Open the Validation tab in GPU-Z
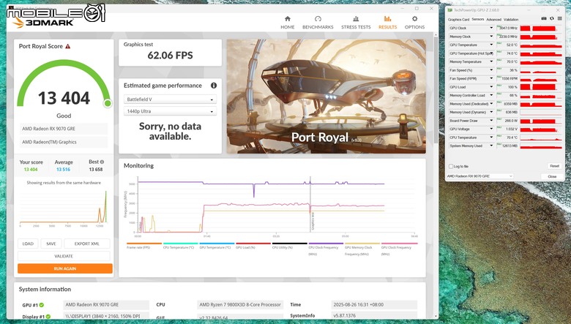The width and height of the screenshot is (571, 324). pos(511,19)
